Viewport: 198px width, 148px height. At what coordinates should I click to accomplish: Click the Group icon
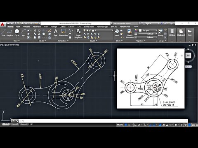point(160,33)
